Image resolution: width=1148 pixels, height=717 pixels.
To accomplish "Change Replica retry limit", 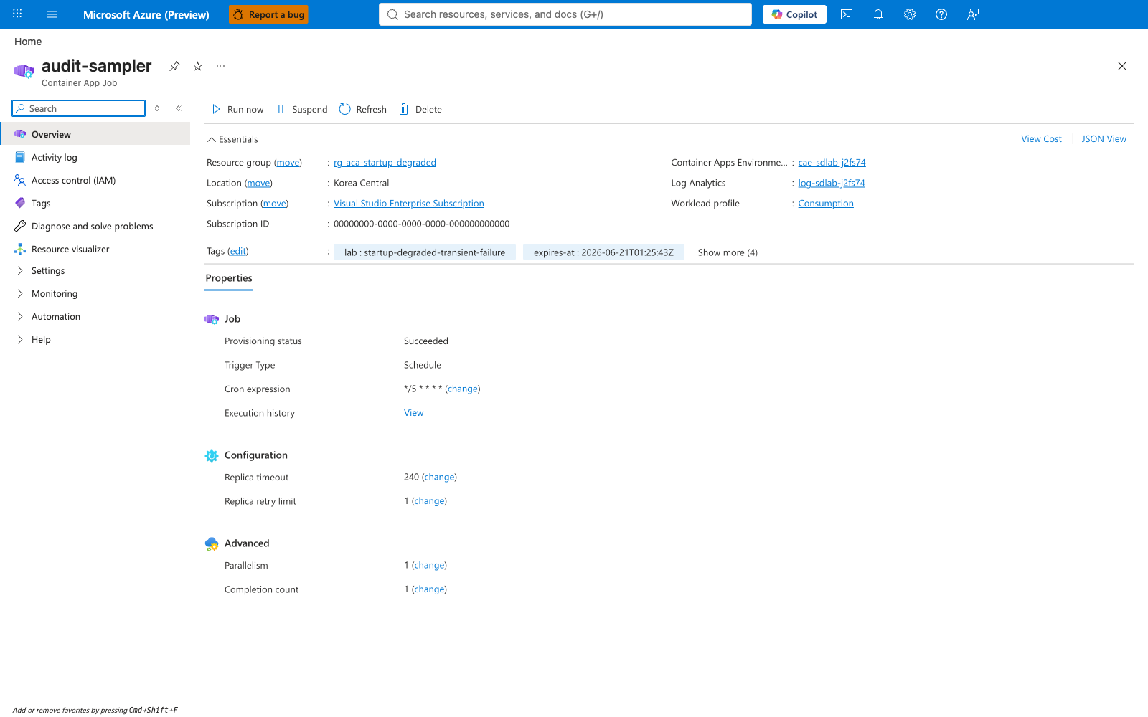I will click(x=429, y=501).
